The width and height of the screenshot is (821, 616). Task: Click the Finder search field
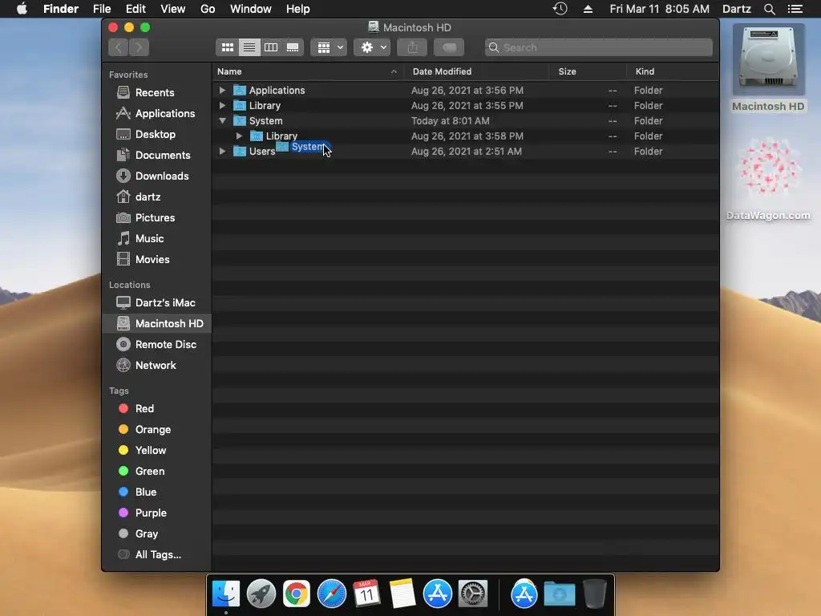coord(598,47)
